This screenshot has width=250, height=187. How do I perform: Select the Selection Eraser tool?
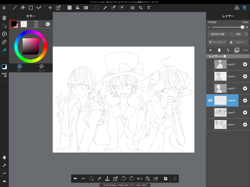[x=121, y=7]
